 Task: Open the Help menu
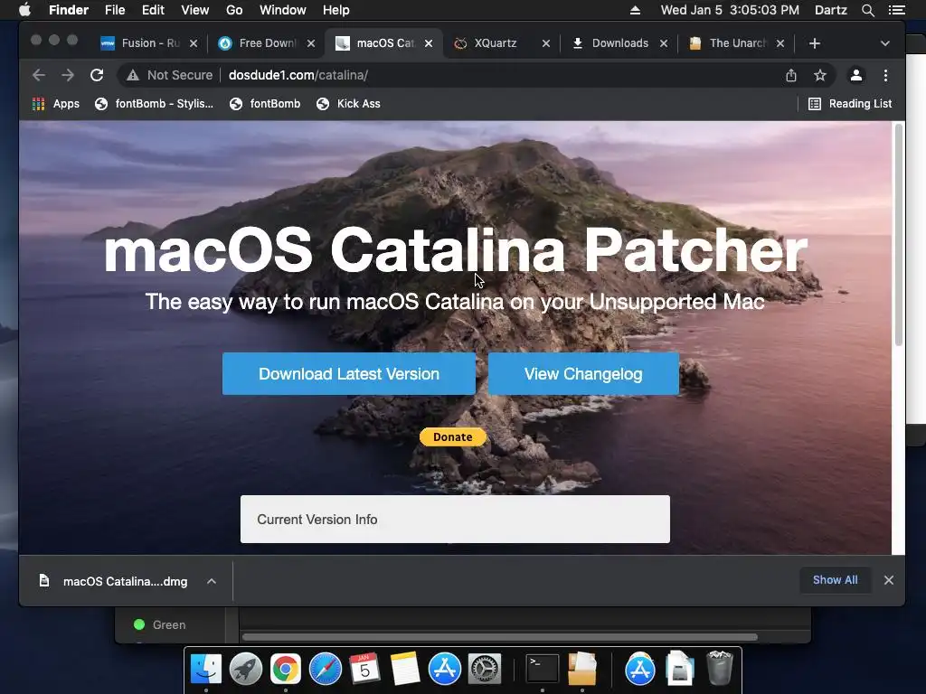coord(336,10)
